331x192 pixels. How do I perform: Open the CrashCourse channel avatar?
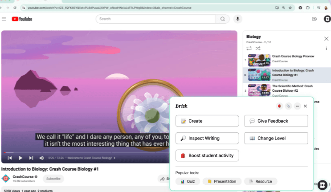6,179
